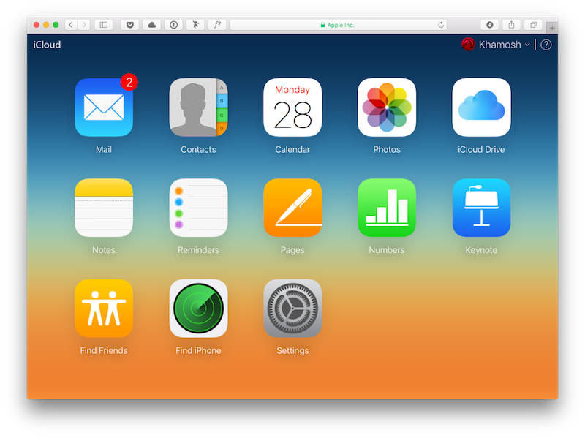
Task: Open Find iPhone
Action: pyautogui.click(x=198, y=308)
